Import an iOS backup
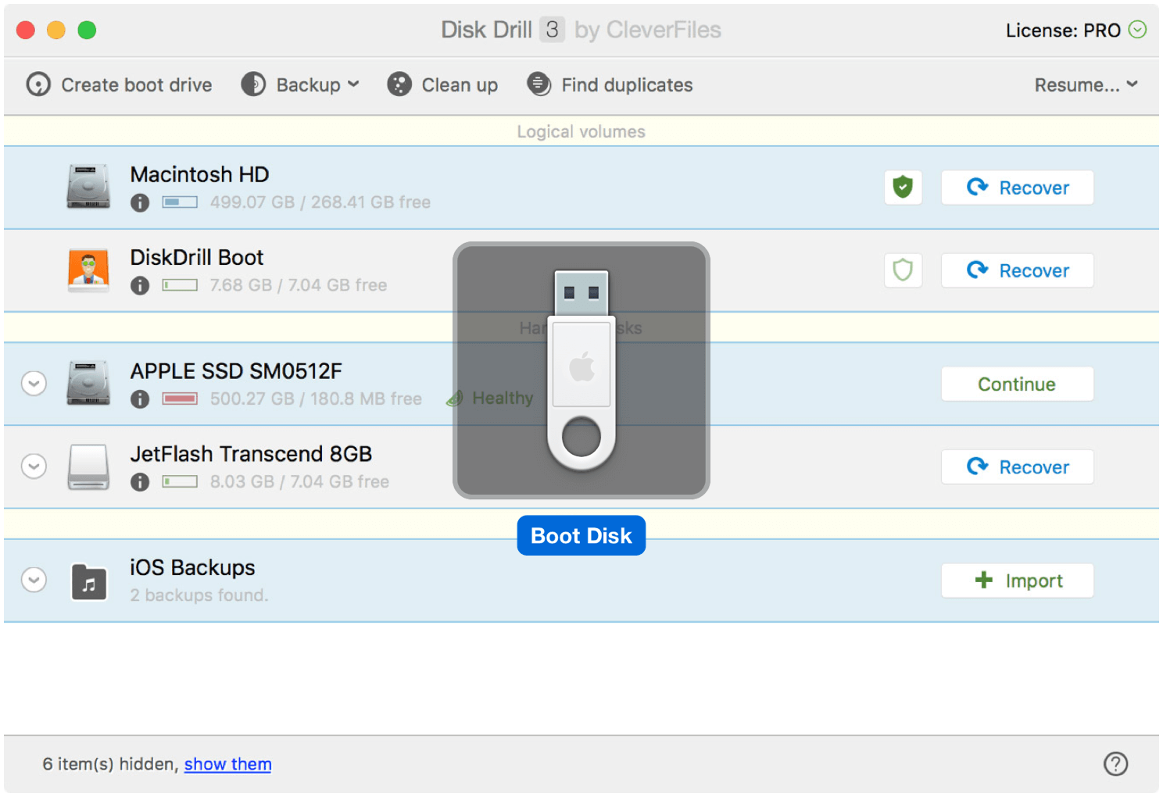The height and width of the screenshot is (797, 1163). pyautogui.click(x=1017, y=581)
